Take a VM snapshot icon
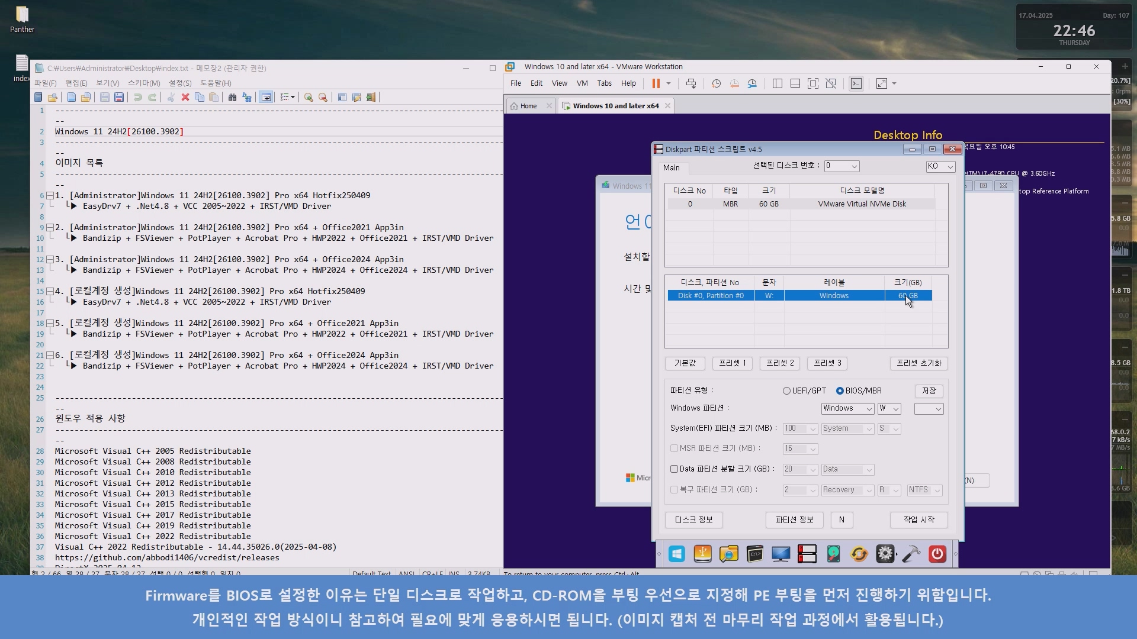Screen dimensions: 1137x639 click(x=716, y=83)
